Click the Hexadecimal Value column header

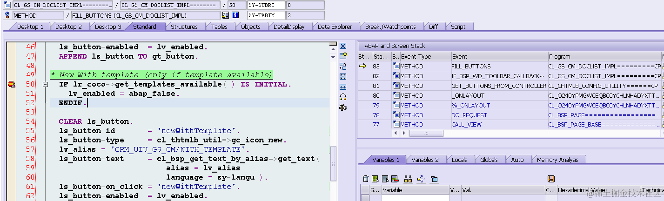(x=598, y=190)
